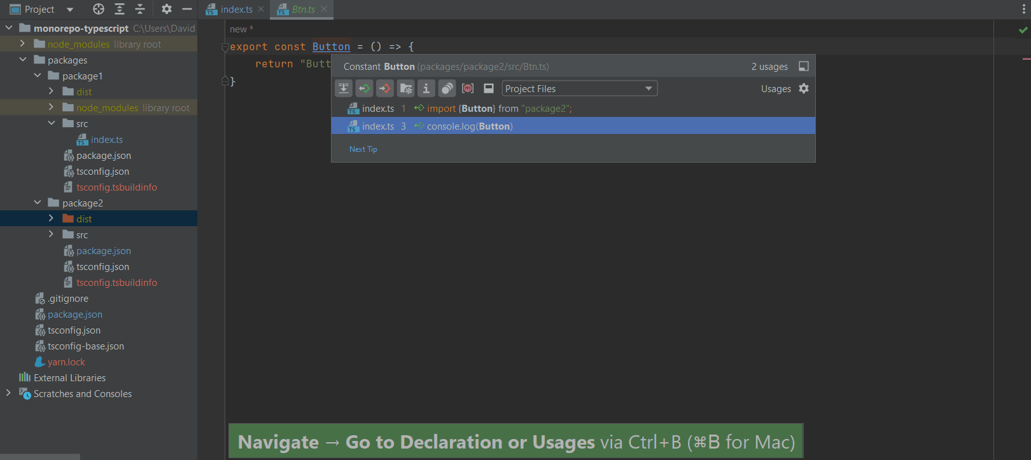
Task: Click the Expand All icon in the Project panel
Action: click(x=120, y=9)
